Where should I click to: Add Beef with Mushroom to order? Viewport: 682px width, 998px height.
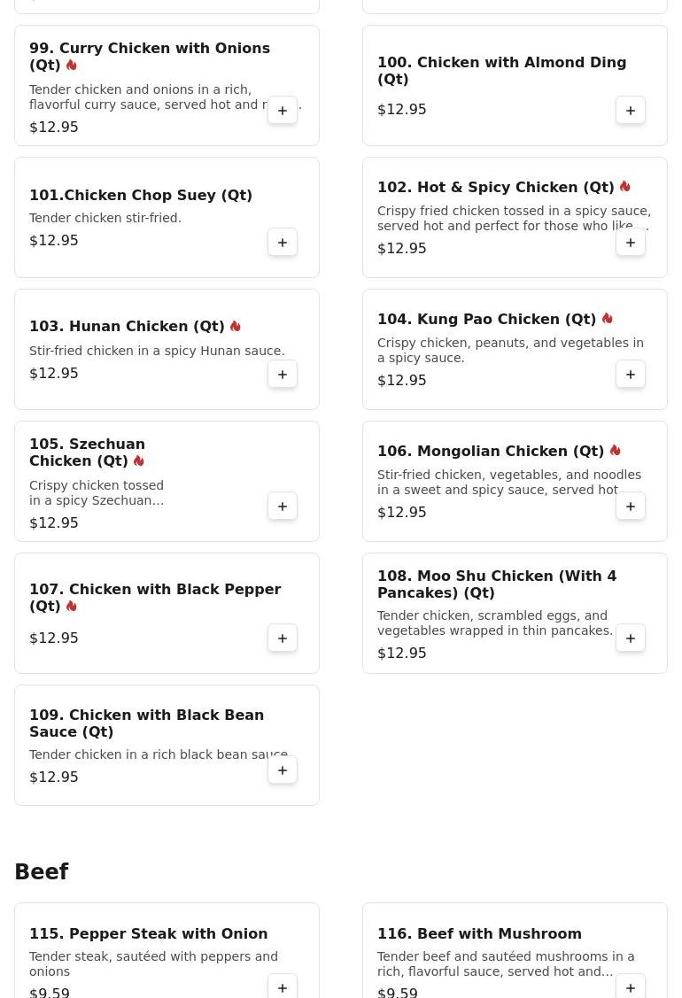630,987
